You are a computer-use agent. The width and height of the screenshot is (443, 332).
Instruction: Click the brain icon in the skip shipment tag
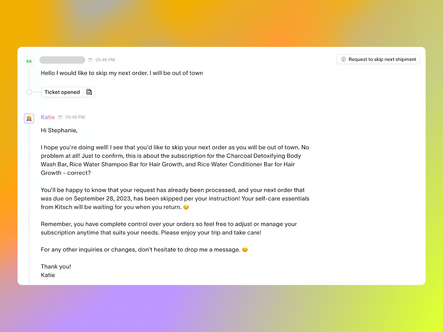point(343,59)
